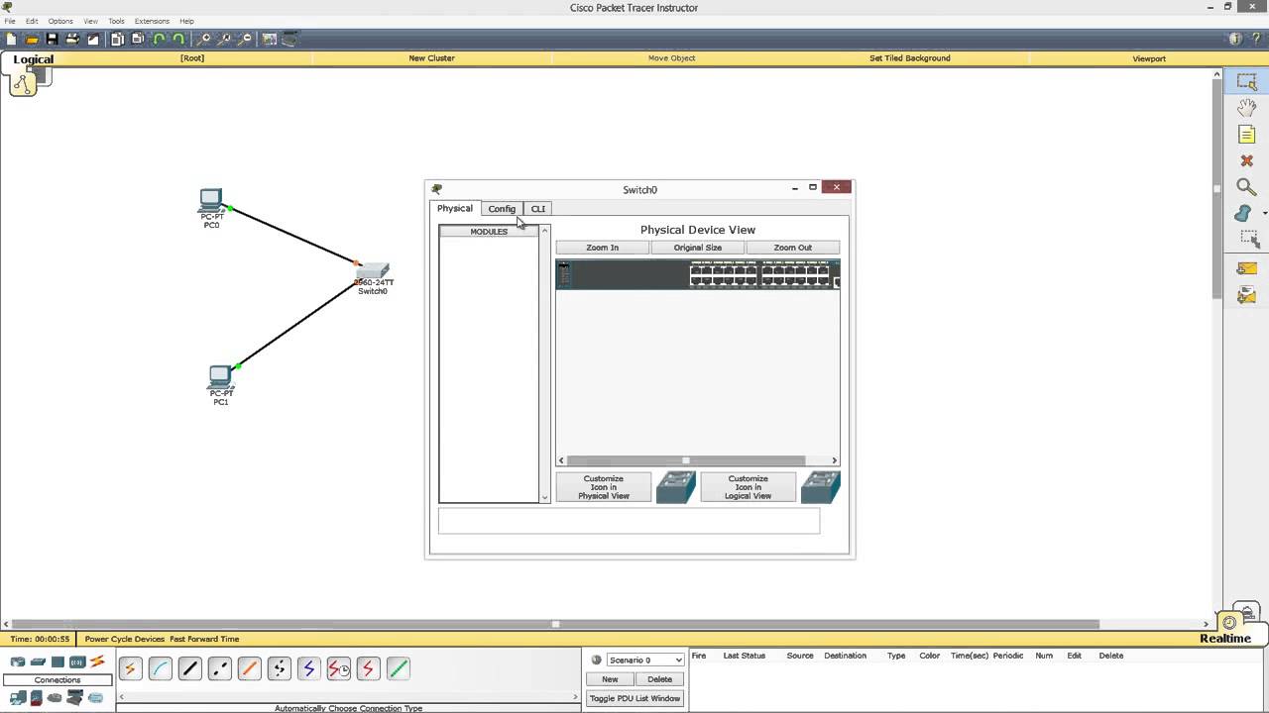Toggle the Logical workspace view
Viewport: 1269px width, 713px height.
point(33,59)
